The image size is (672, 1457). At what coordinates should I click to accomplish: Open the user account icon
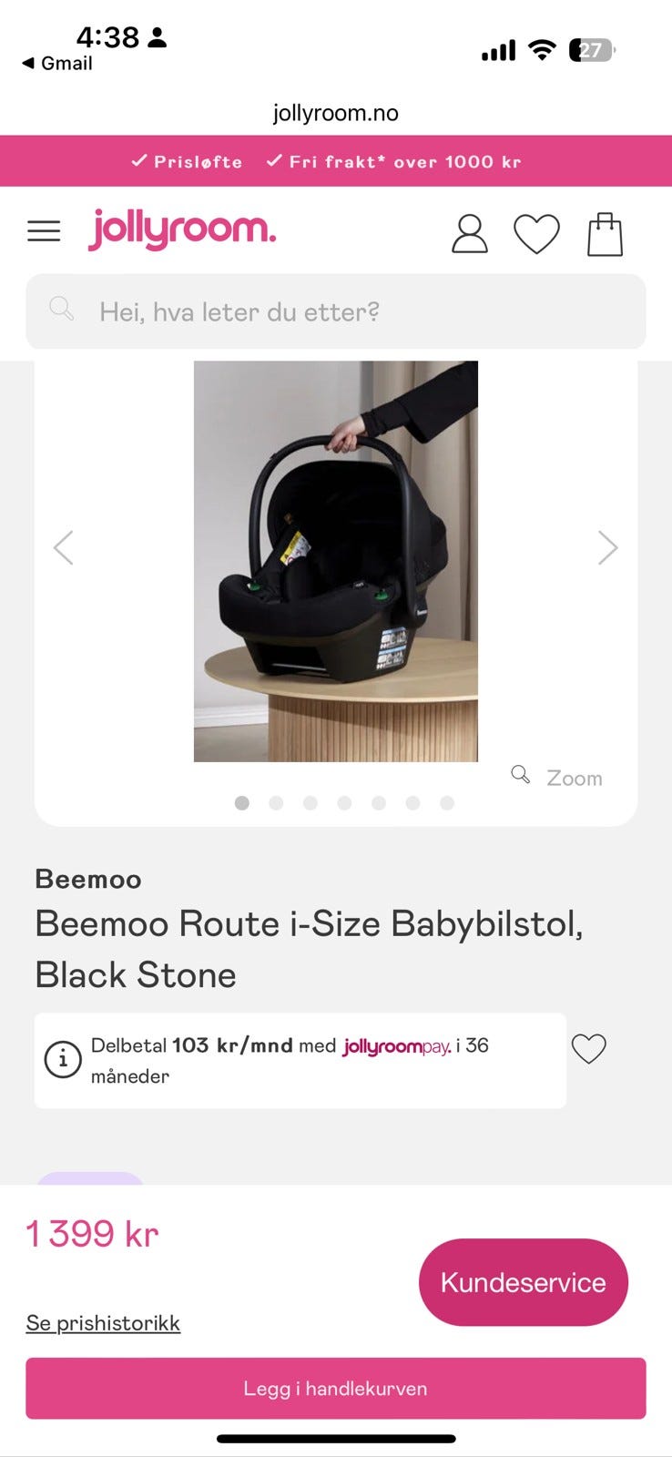coord(470,234)
